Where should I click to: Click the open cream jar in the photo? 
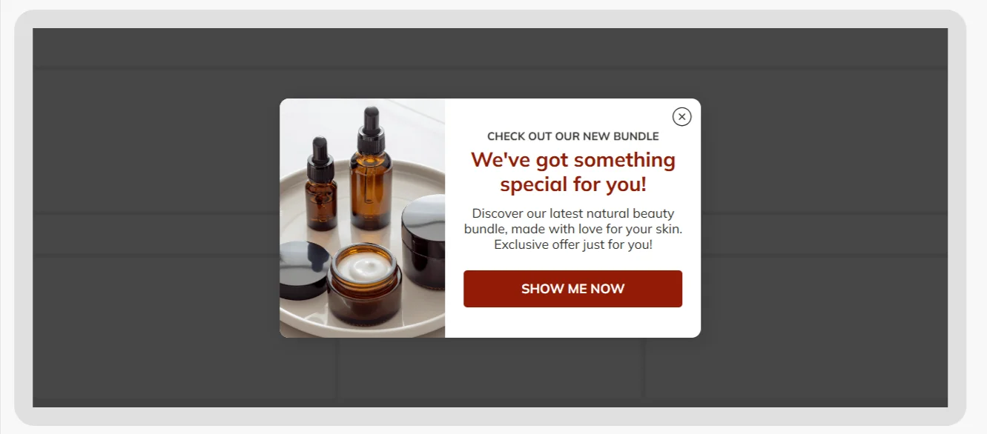[x=364, y=284]
